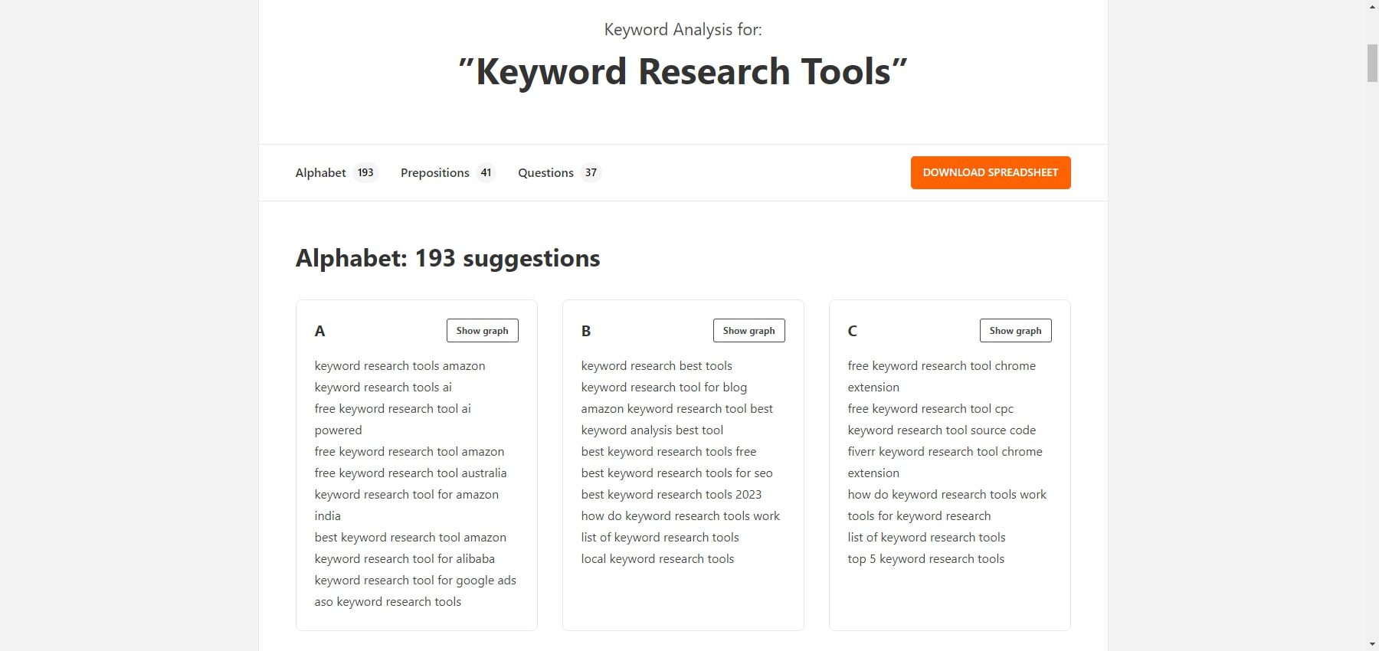
Task: Click 'best keyword research tools 2023'
Action: pyautogui.click(x=671, y=495)
